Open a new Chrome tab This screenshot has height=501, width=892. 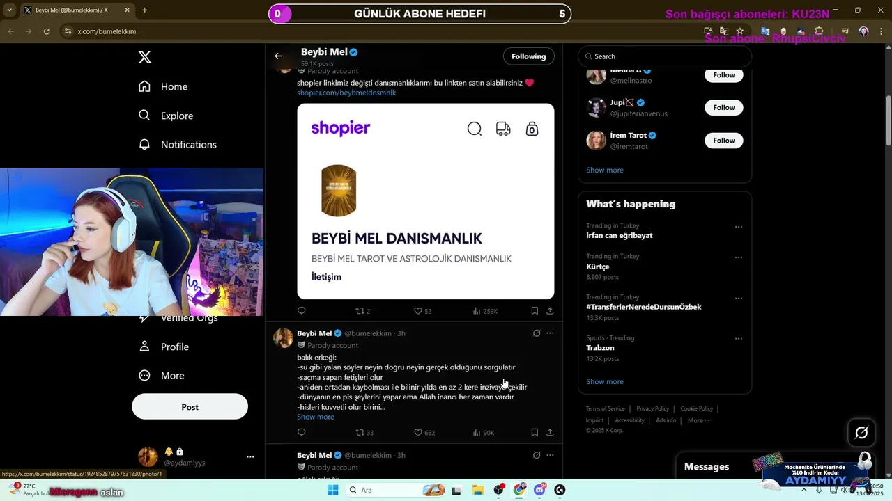pos(144,10)
